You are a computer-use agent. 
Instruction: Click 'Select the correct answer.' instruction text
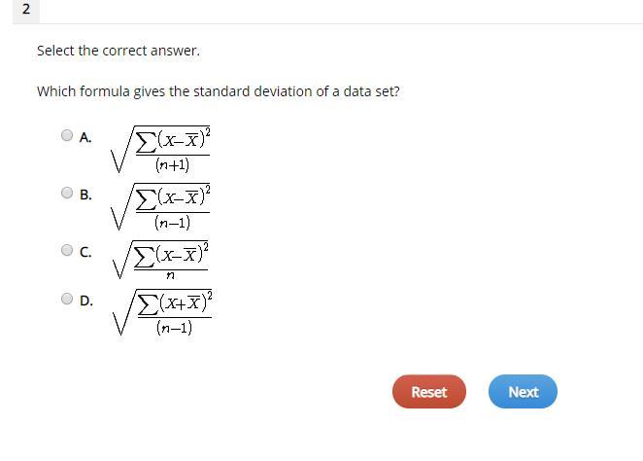pyautogui.click(x=118, y=51)
